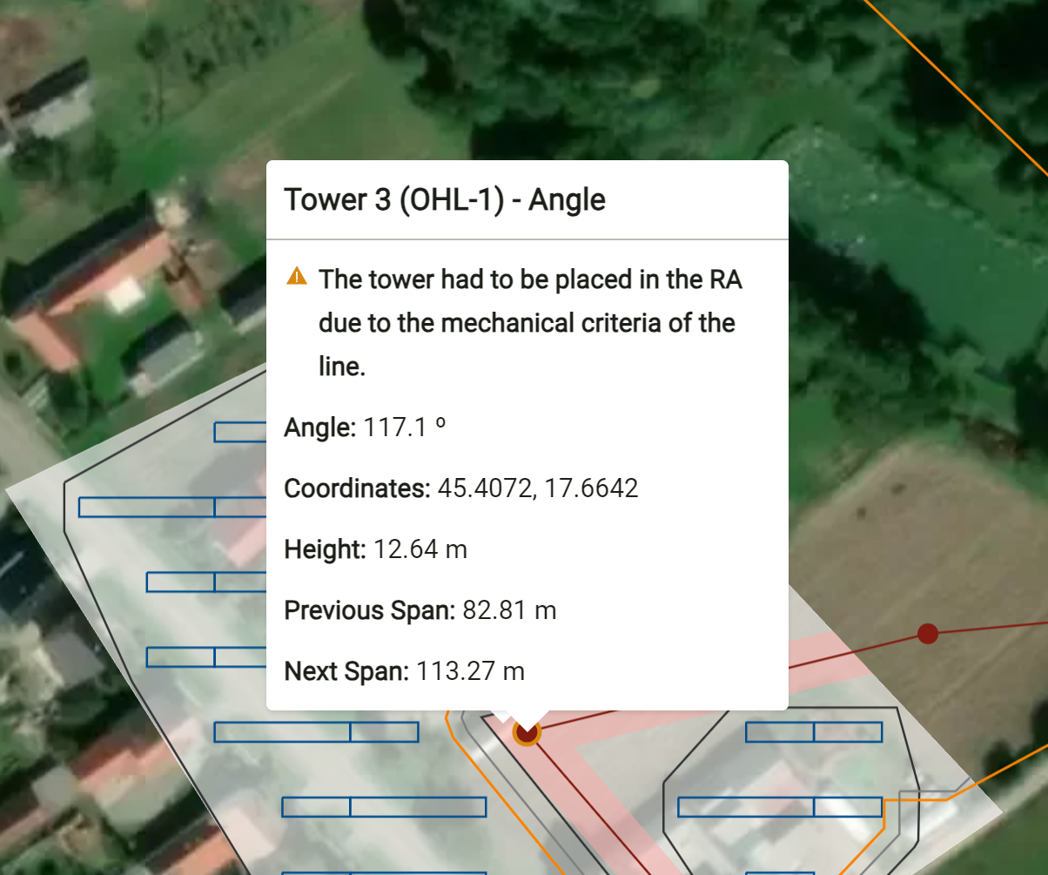
Task: Click the orange warning triangle icon
Action: coord(297,277)
